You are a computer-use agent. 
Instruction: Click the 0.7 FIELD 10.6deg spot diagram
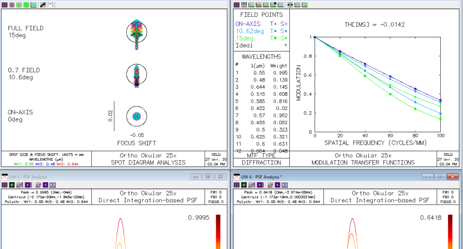pyautogui.click(x=137, y=75)
